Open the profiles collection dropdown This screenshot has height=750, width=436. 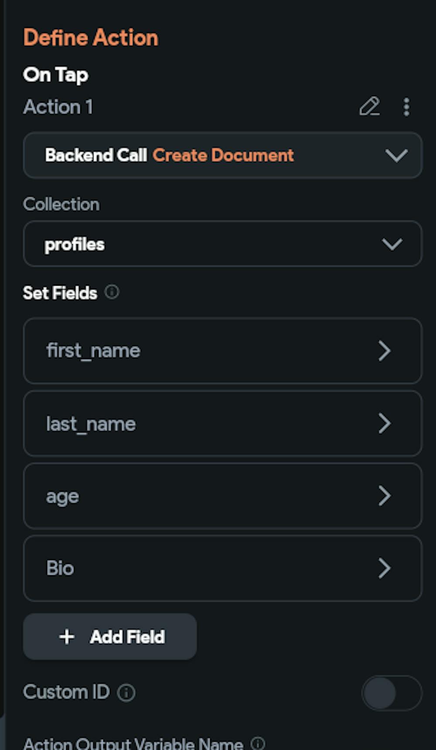[222, 244]
